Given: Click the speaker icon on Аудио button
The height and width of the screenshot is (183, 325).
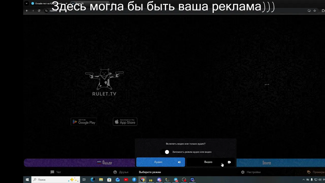Looking at the screenshot, I should pyautogui.click(x=179, y=162).
